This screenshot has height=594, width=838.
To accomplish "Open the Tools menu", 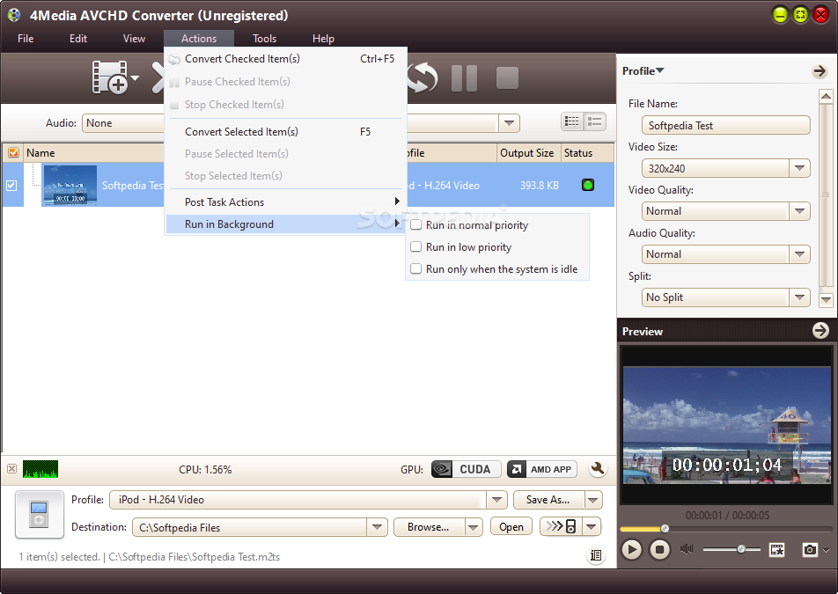I will (x=265, y=39).
